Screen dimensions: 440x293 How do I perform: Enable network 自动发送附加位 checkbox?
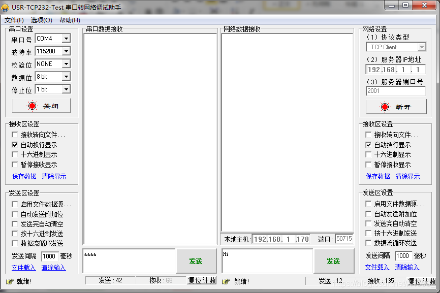pos(368,214)
